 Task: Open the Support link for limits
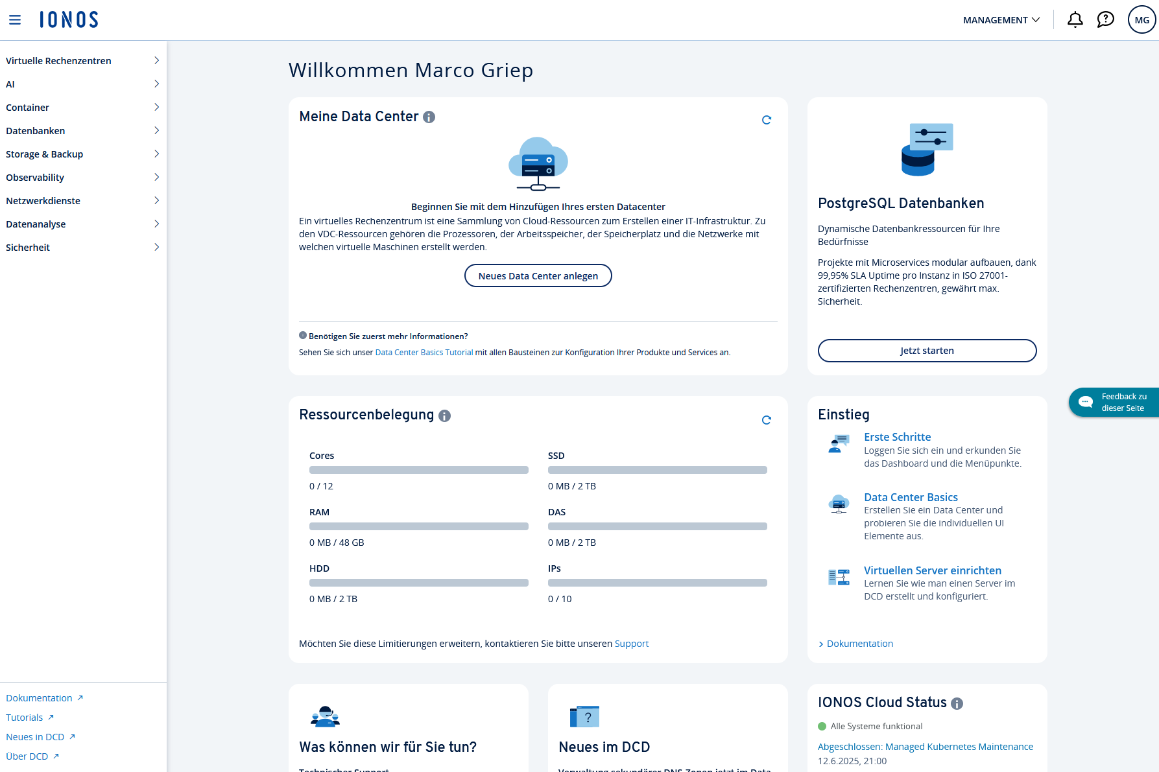coord(631,644)
